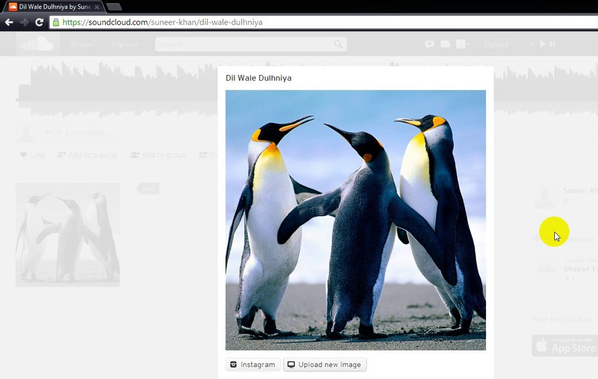This screenshot has width=598, height=379.
Task: Click the SoundCloud logo in the header
Action: 37,44
